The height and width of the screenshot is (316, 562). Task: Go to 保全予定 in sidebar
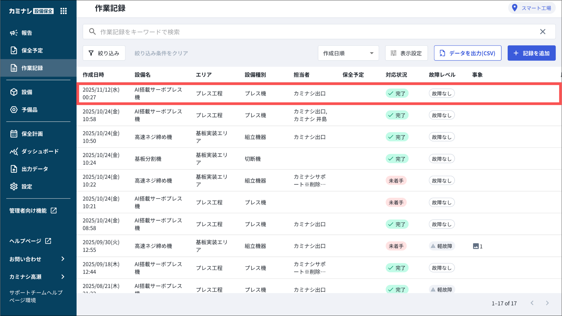32,51
